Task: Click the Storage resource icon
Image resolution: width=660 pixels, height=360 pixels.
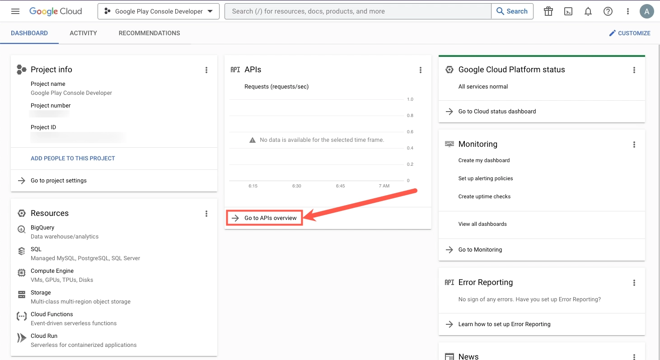Action: pyautogui.click(x=21, y=295)
